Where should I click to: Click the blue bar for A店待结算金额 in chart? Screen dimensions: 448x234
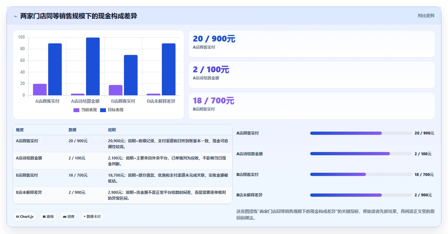coord(93,66)
